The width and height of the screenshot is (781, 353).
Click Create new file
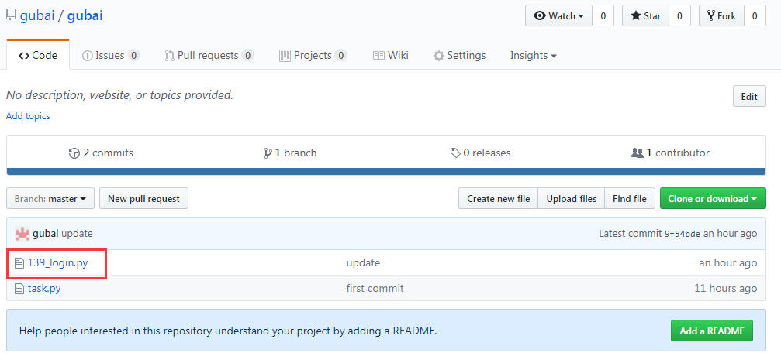click(498, 198)
